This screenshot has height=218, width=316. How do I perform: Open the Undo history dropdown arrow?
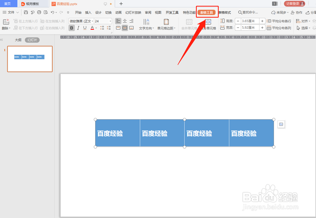56,12
